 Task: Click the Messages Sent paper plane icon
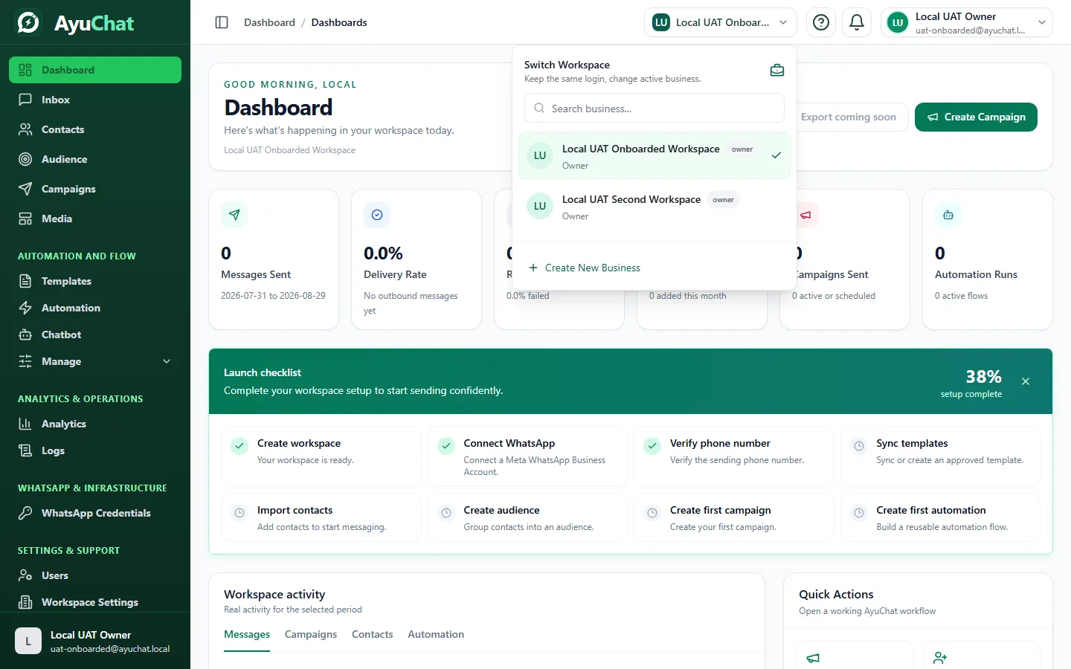(x=234, y=215)
